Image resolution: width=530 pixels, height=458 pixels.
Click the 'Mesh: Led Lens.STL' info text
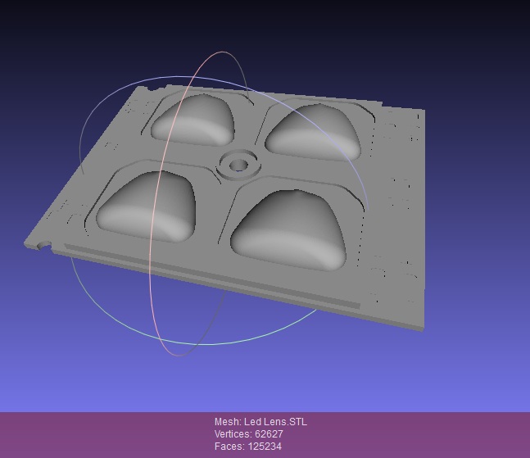(260, 422)
